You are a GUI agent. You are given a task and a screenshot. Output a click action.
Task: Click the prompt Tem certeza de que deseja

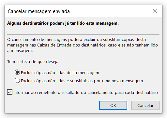pos(33,62)
